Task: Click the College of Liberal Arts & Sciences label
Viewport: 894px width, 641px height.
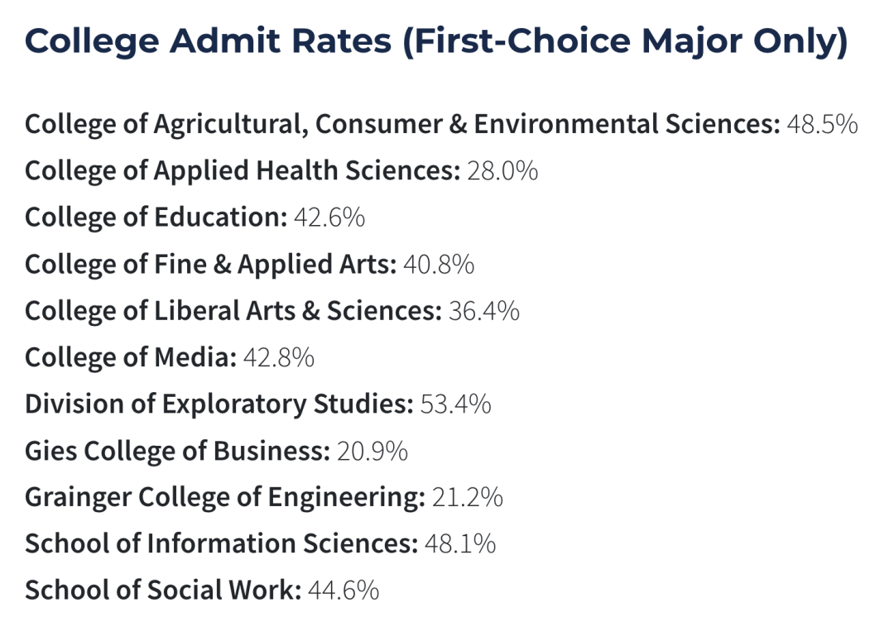Action: 233,311
